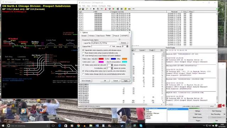Viewport: 227px width, 128px height.
Task: Pick orange Other station color swatch
Action: click(124, 59)
